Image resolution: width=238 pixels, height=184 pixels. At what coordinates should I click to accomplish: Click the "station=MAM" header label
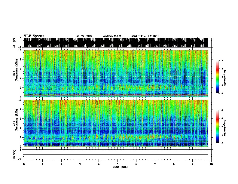(x=112, y=36)
